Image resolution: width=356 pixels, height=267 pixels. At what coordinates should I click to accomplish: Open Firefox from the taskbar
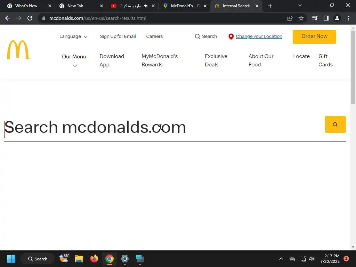click(x=94, y=259)
